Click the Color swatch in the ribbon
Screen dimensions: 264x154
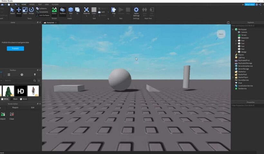point(94,10)
